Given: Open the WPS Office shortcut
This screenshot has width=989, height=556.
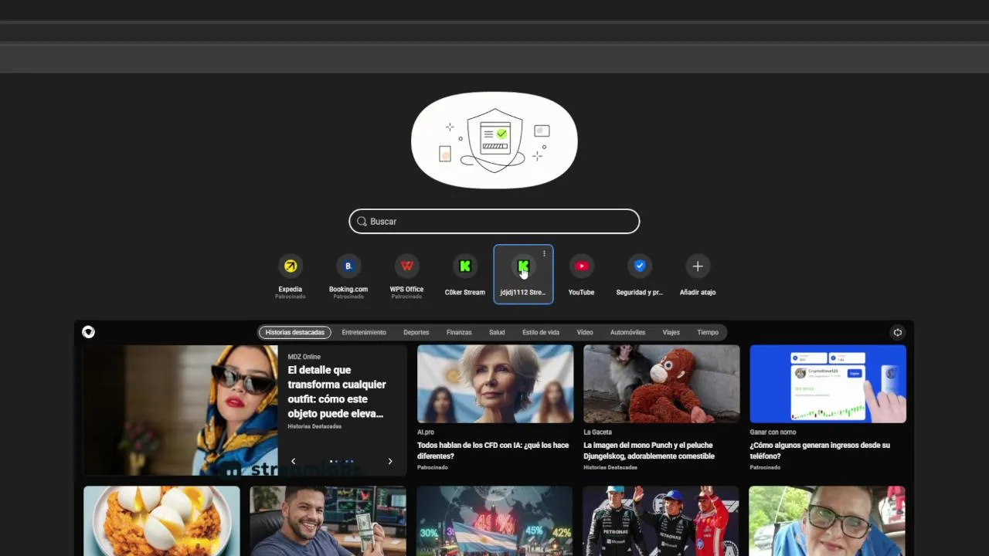Looking at the screenshot, I should 406,275.
